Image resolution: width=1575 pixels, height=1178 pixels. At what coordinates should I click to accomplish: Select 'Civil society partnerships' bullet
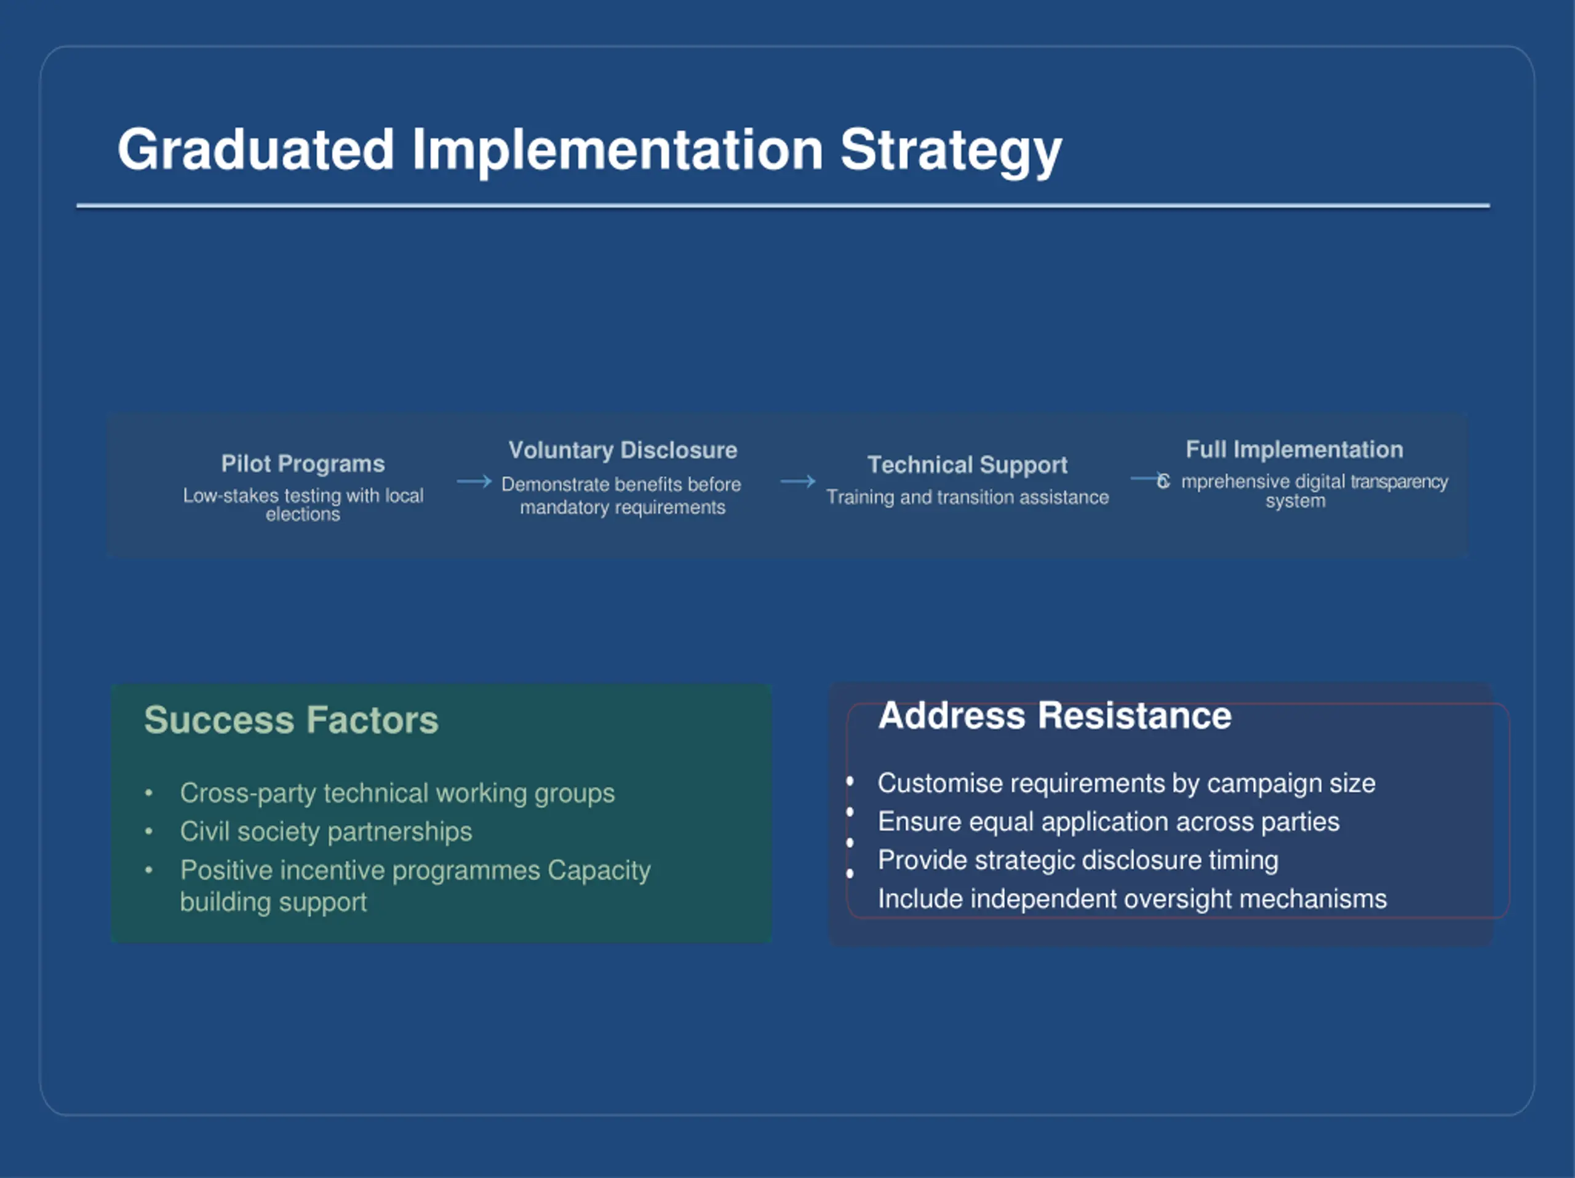(x=326, y=831)
